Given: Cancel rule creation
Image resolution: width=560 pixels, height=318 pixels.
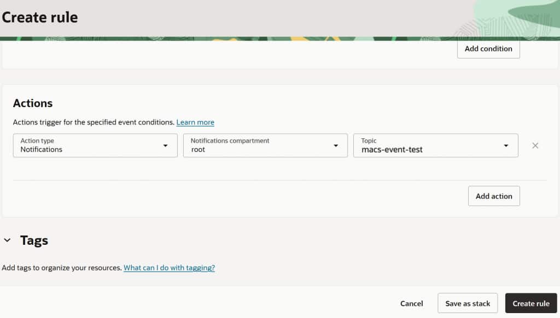Looking at the screenshot, I should click(x=411, y=303).
